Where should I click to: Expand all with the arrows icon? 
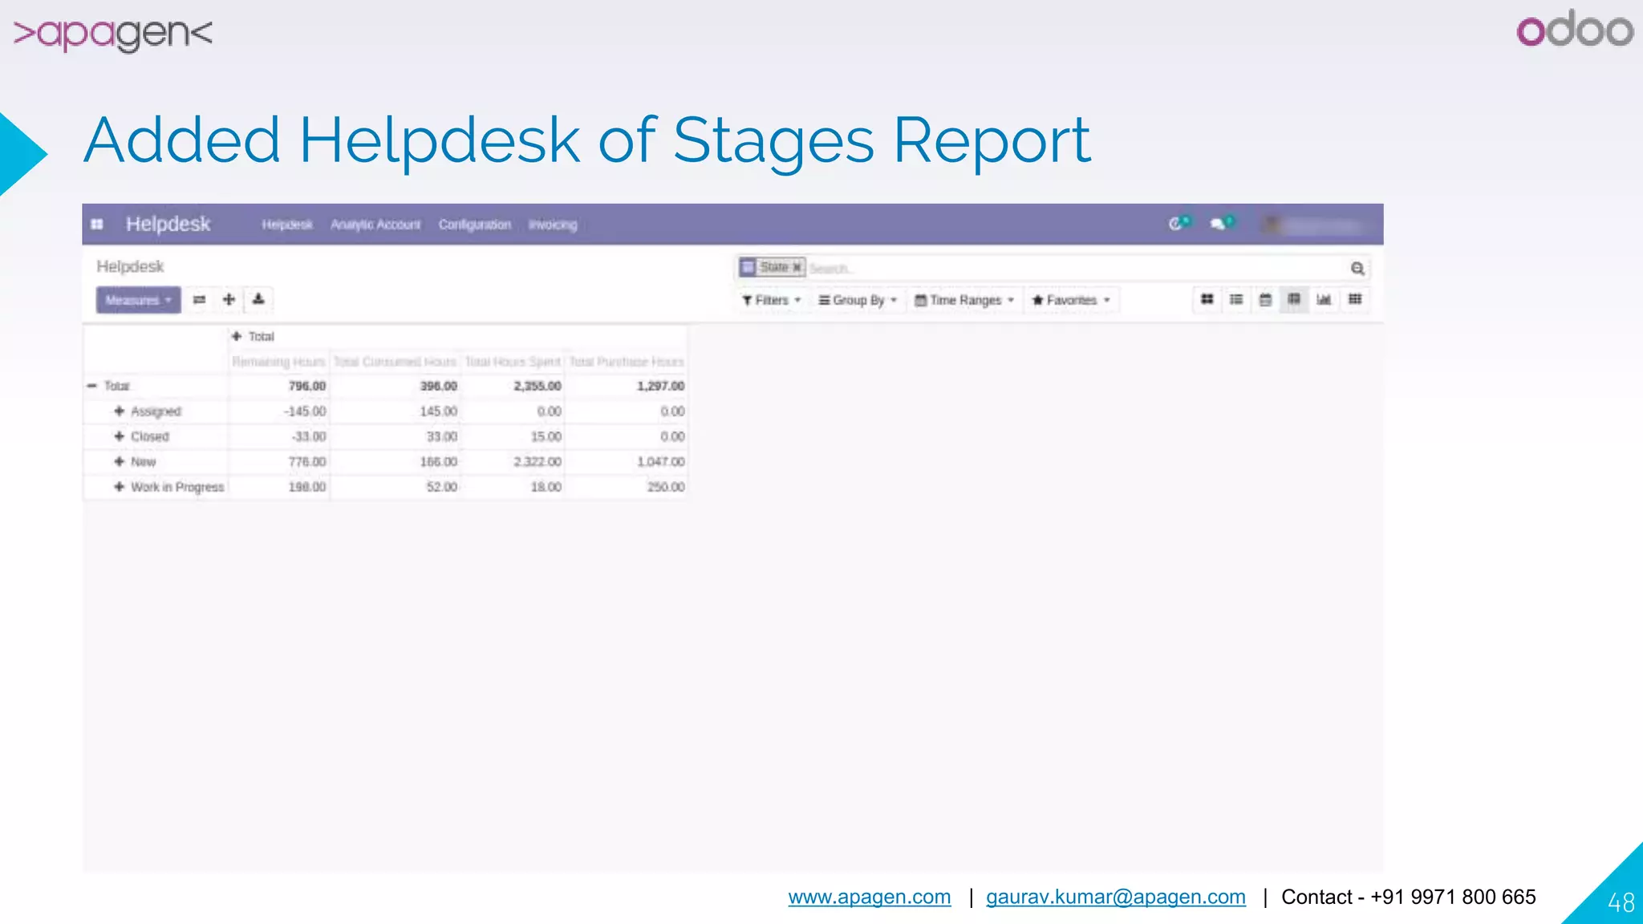(x=229, y=300)
